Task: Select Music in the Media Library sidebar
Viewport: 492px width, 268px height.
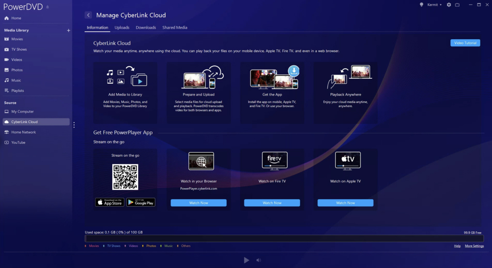Action: click(17, 80)
